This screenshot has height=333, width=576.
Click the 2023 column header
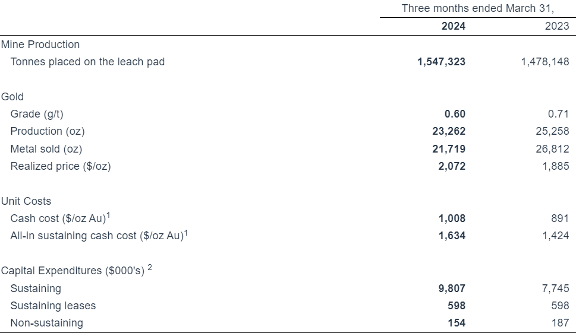coord(556,26)
